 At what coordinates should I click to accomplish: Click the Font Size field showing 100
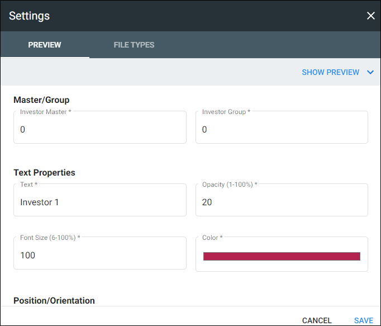tap(99, 256)
